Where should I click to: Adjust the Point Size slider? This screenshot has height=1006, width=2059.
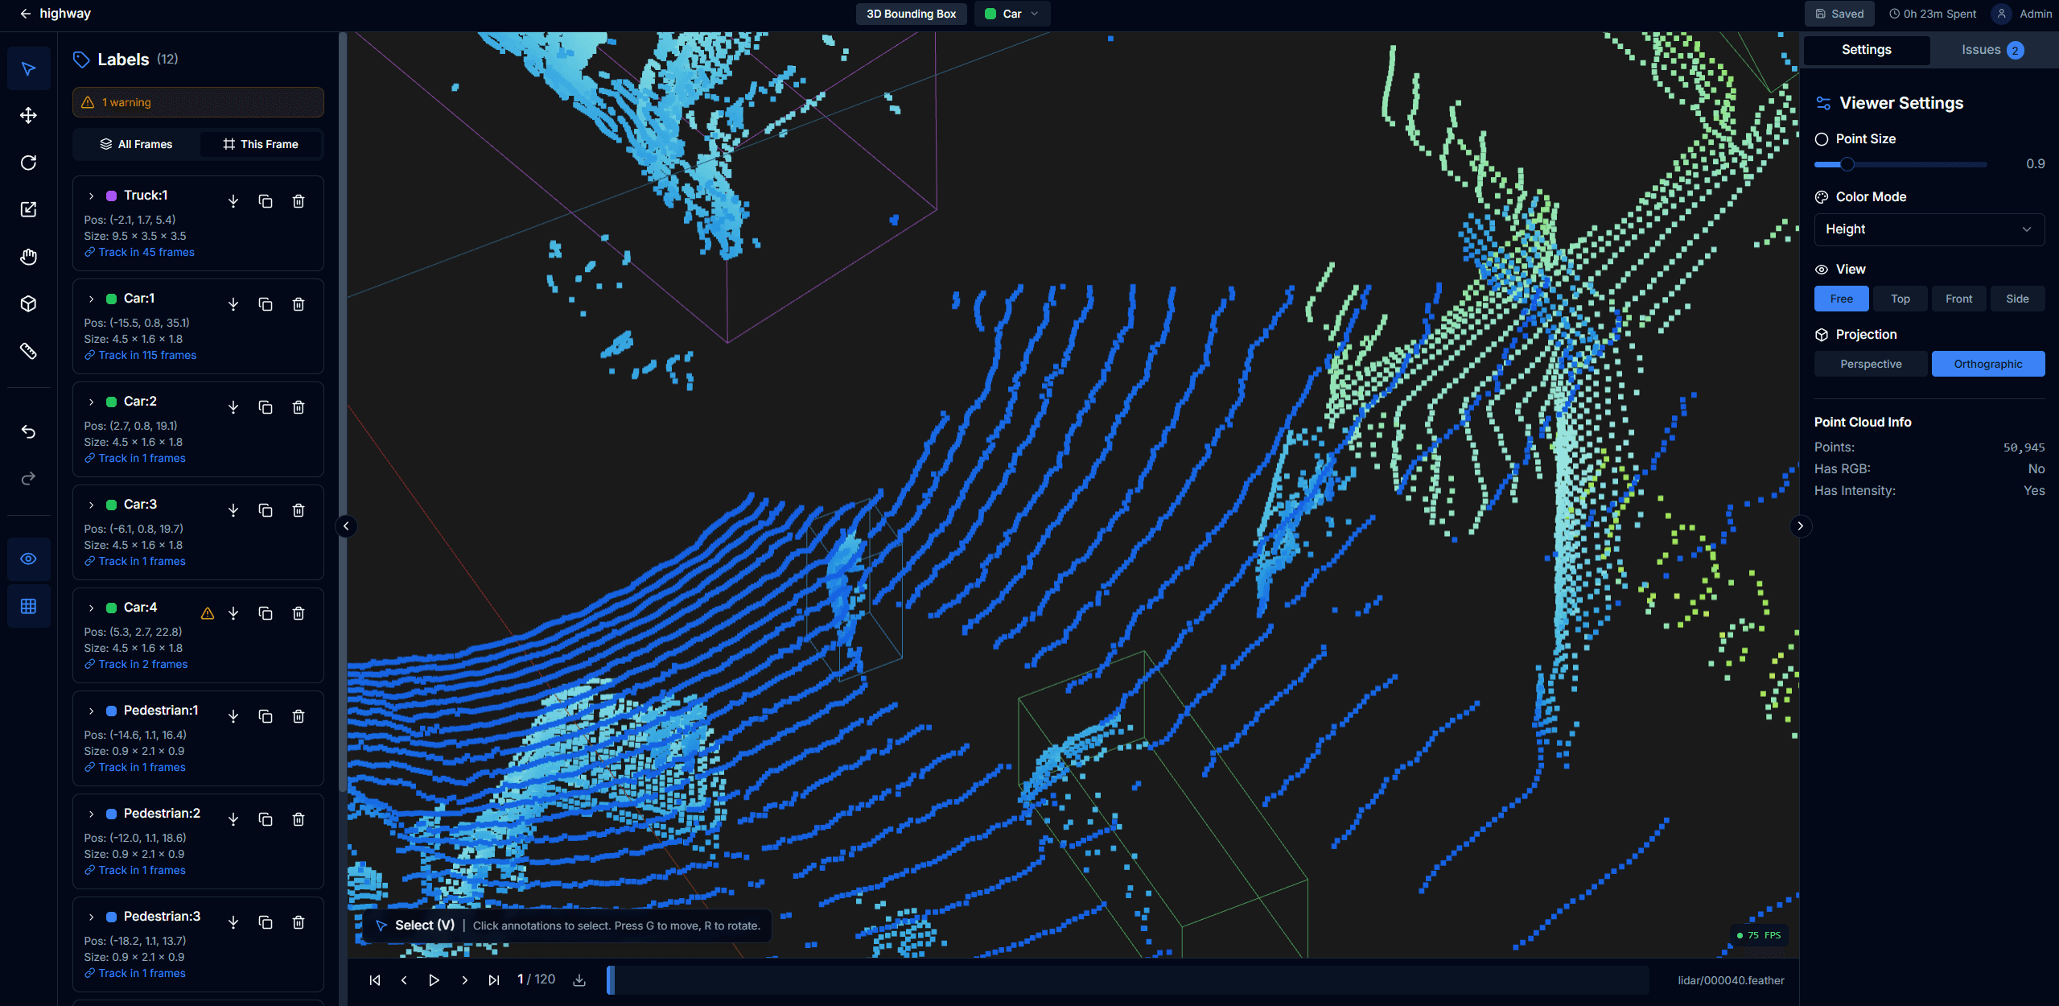(x=1847, y=164)
